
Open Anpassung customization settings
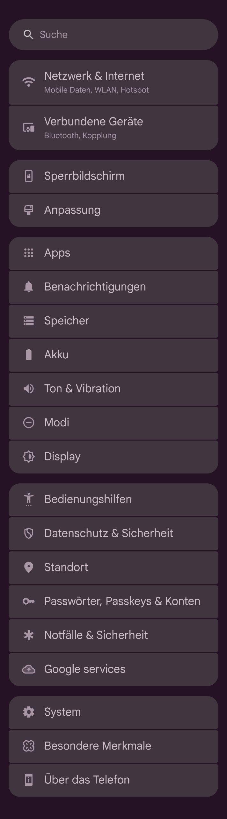[x=113, y=210]
